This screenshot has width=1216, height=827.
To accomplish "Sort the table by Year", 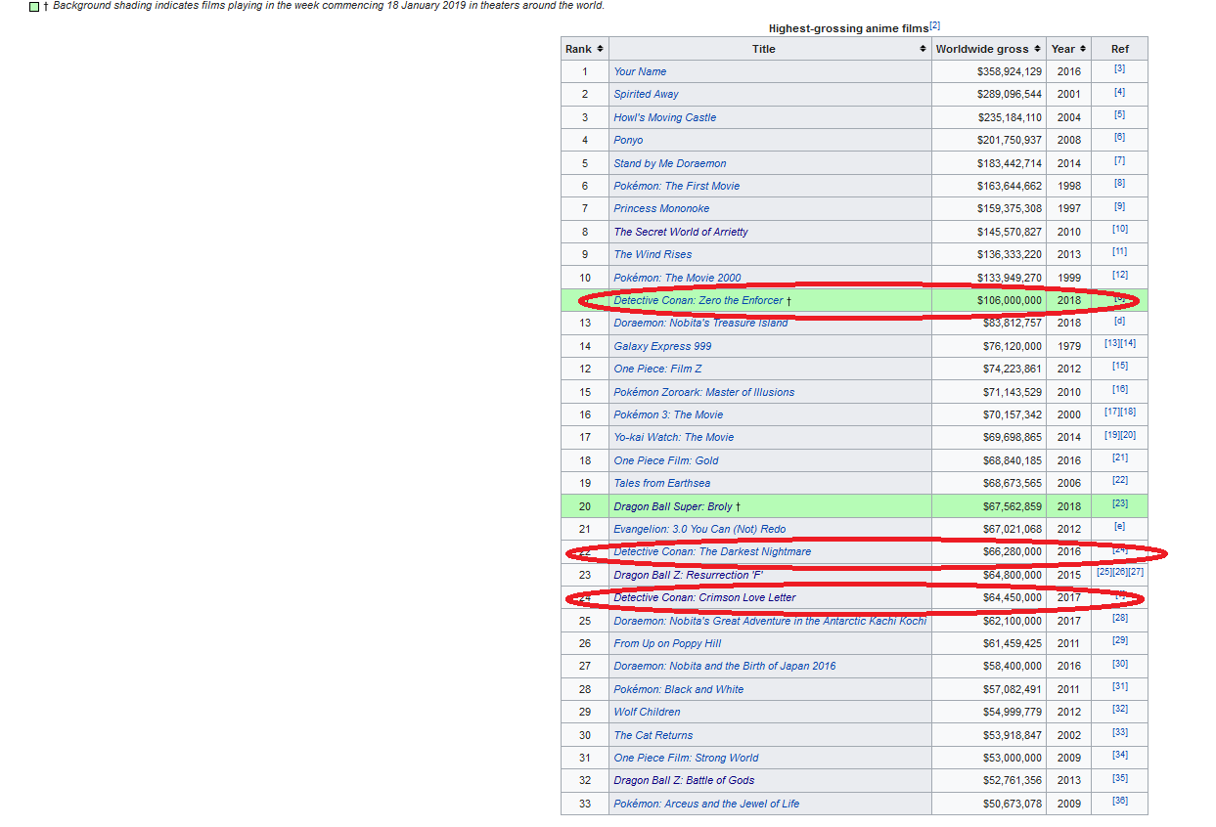I will (x=1083, y=49).
